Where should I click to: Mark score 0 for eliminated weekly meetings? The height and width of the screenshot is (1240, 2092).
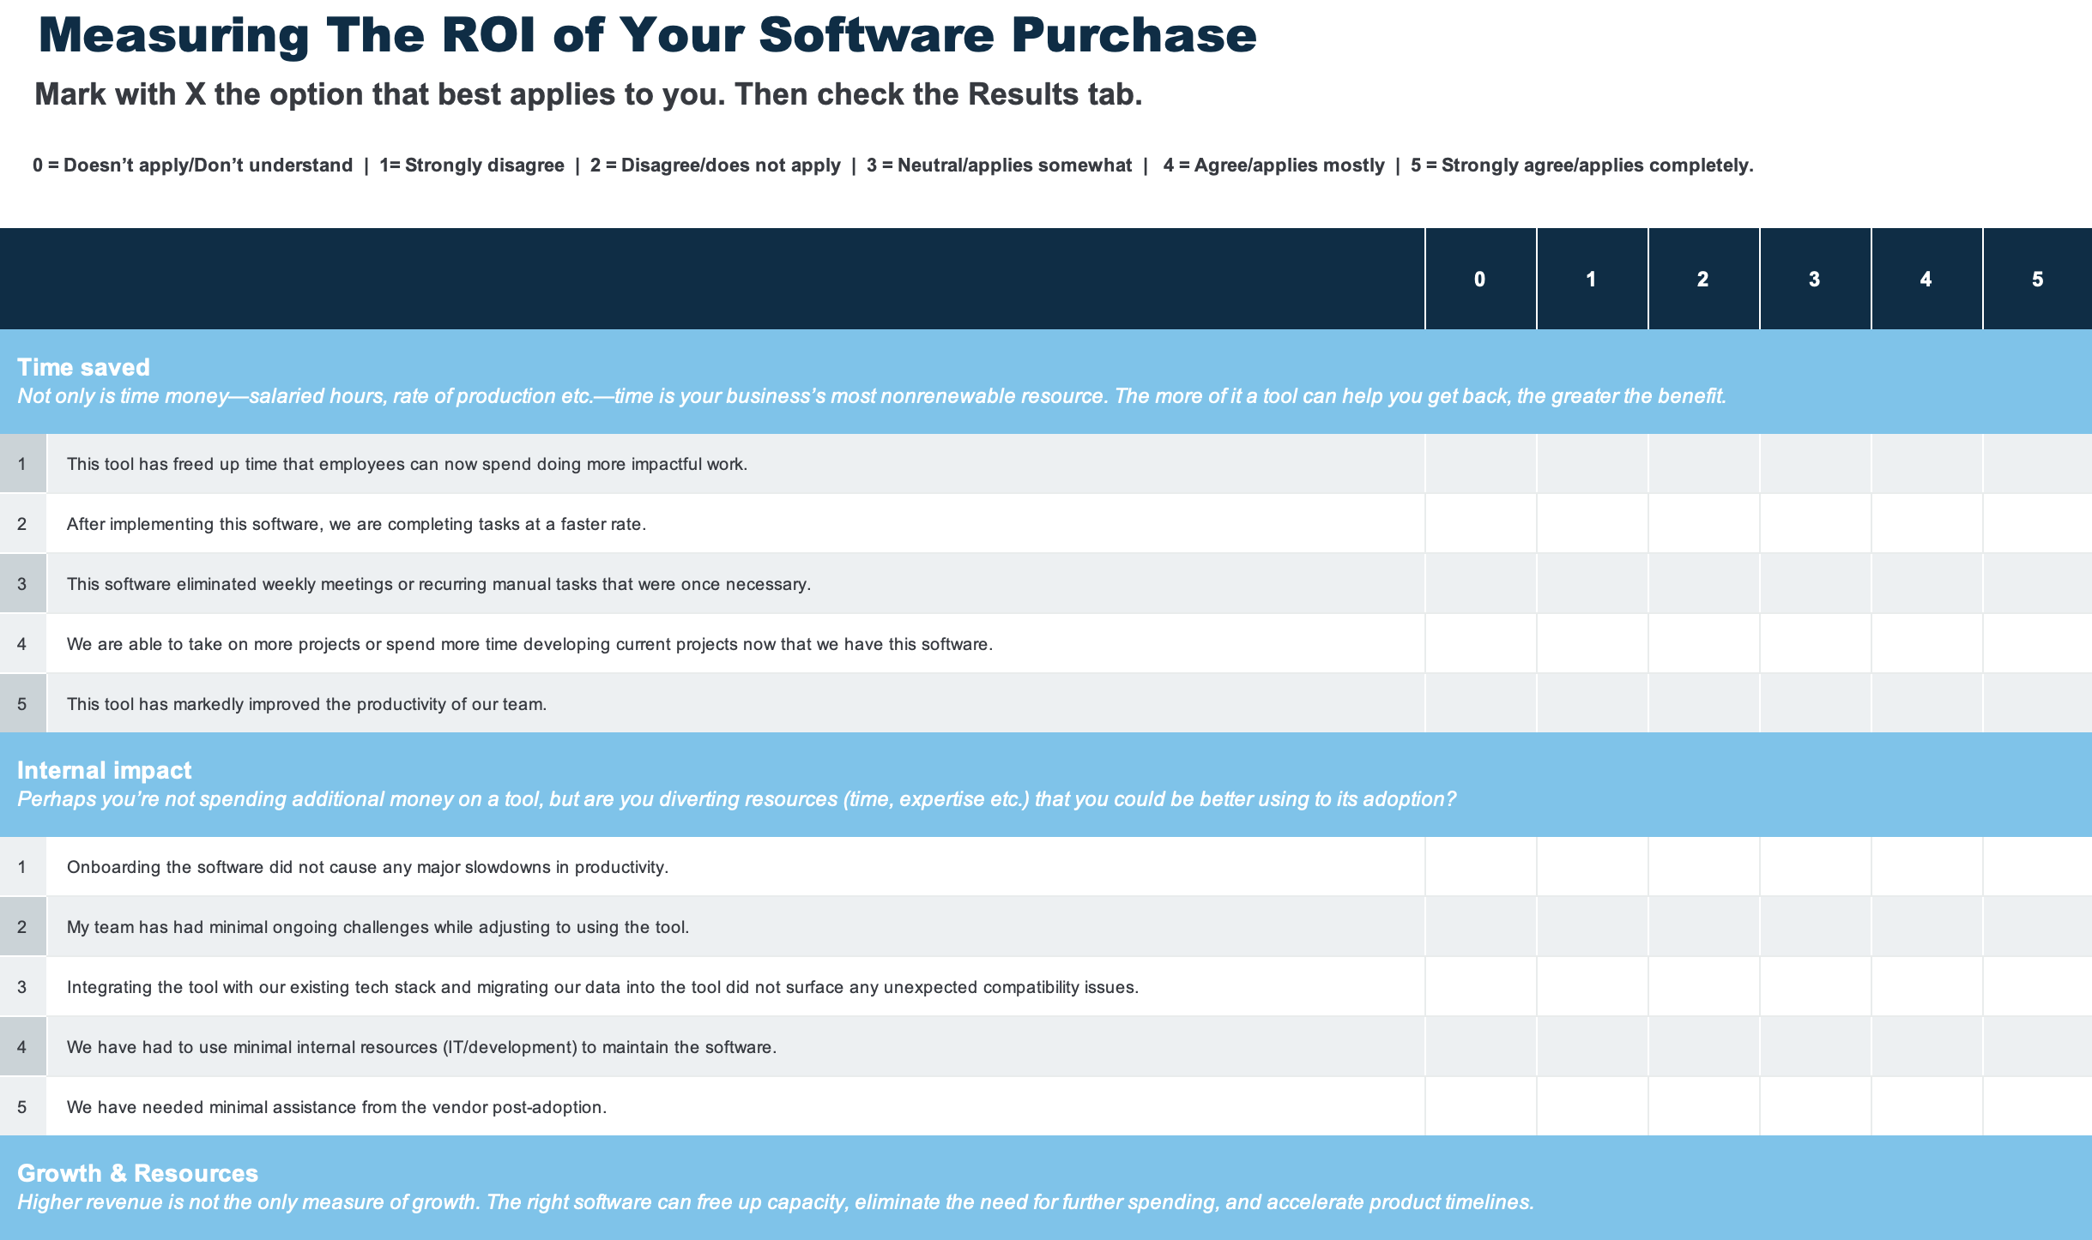pos(1479,583)
